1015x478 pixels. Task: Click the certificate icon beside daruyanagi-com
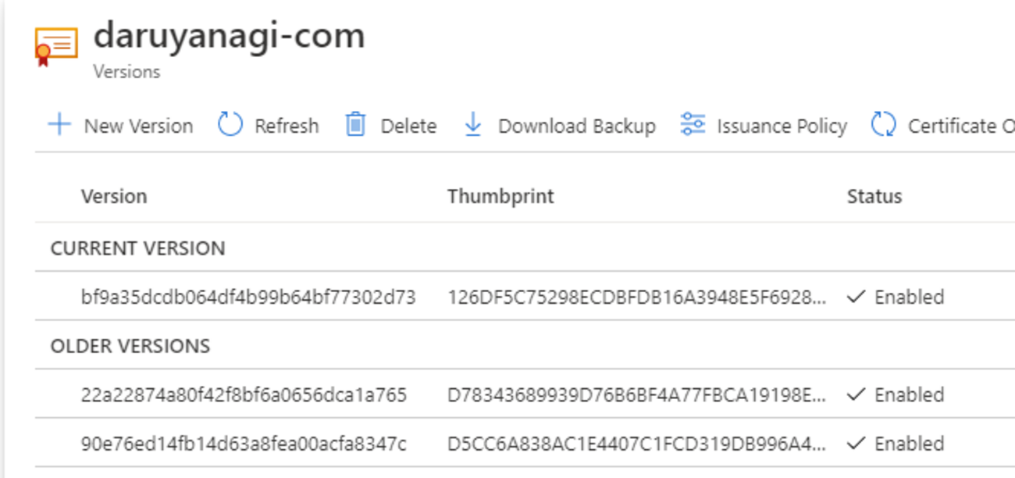(56, 45)
